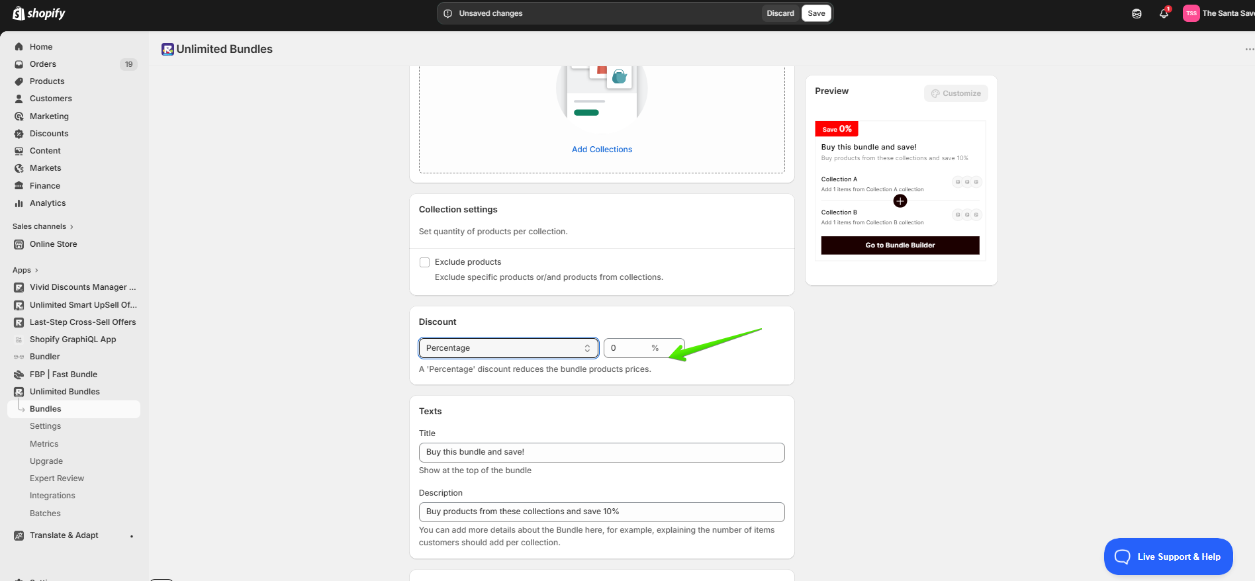Viewport: 1255px width, 581px height.
Task: Click Go to Bundle Builder button
Action: (900, 246)
